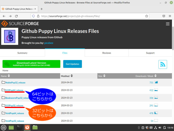View download chart icon for 731 row
Screen dimensions: 174x131
[x=156, y=82]
